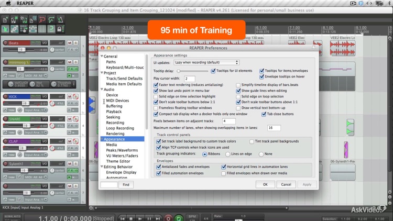Click the New Project toolbar icon

[5, 19]
